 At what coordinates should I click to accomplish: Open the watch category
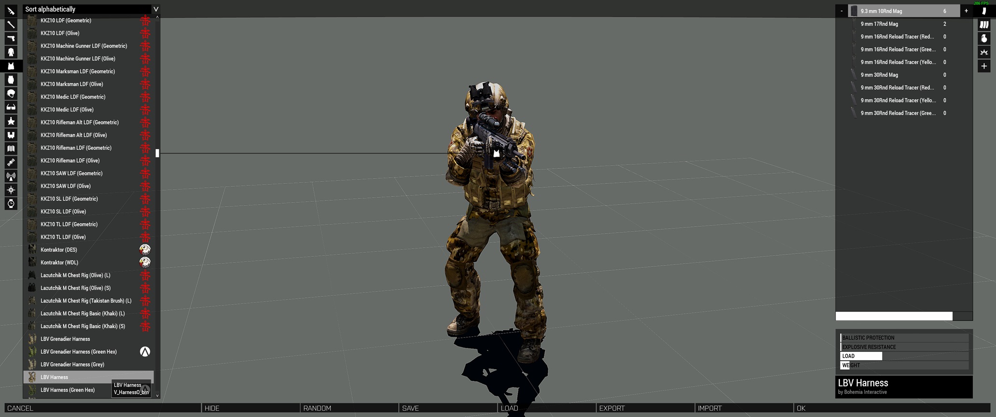[x=11, y=203]
